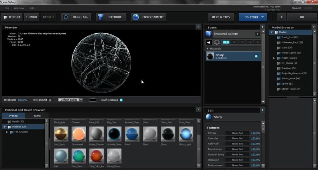Open the Edit panel options arrow
Screen dimensions: 318x170
[262, 110]
